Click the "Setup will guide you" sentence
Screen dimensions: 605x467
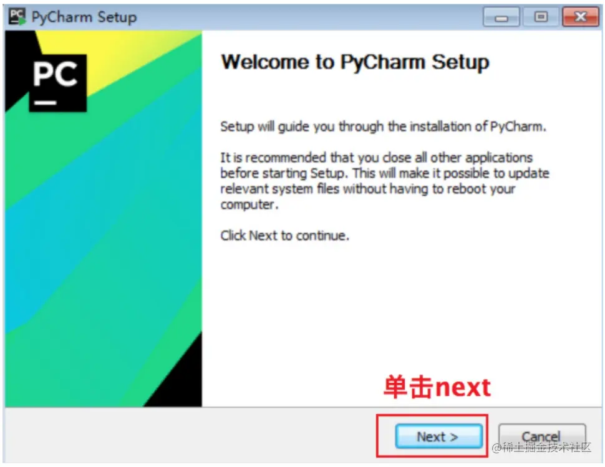pyautogui.click(x=383, y=127)
